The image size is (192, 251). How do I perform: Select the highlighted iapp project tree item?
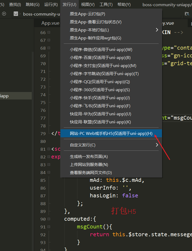(x=16, y=96)
